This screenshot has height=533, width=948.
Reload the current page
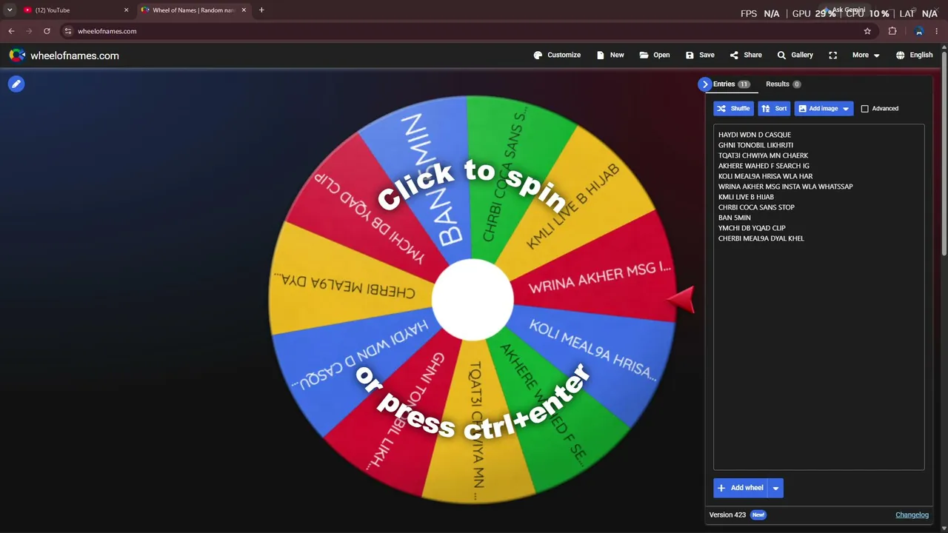coord(47,31)
